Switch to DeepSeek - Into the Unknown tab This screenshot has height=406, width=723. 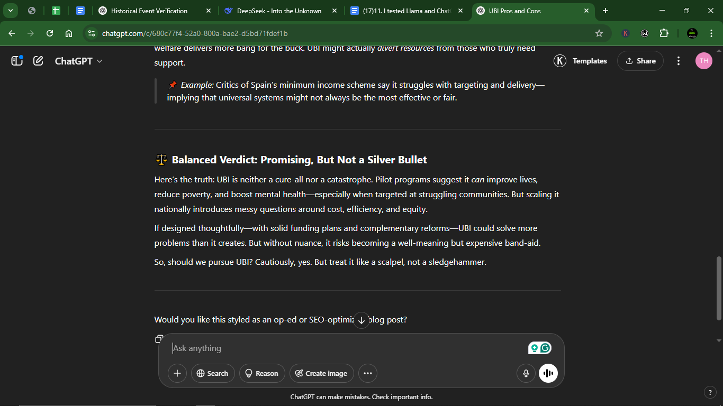click(x=279, y=11)
